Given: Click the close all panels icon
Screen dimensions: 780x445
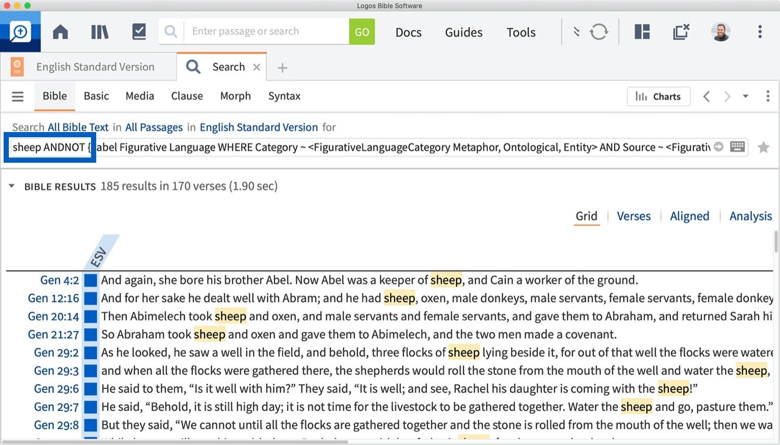Looking at the screenshot, I should (681, 32).
